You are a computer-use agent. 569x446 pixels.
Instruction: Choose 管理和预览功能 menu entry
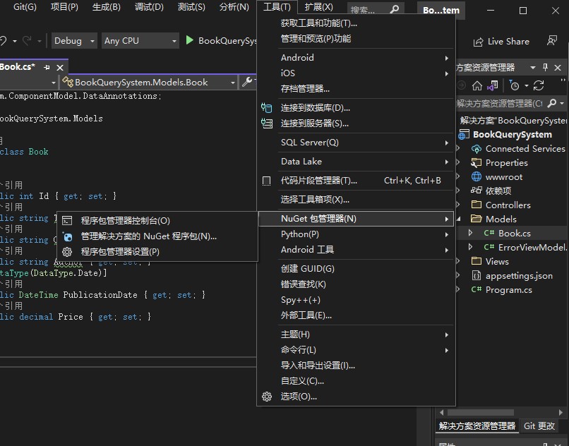(356, 39)
